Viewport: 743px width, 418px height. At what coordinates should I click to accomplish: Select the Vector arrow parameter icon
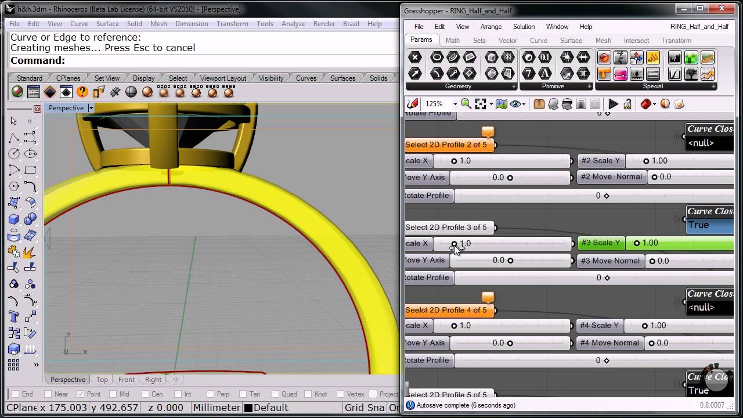pyautogui.click(x=414, y=74)
